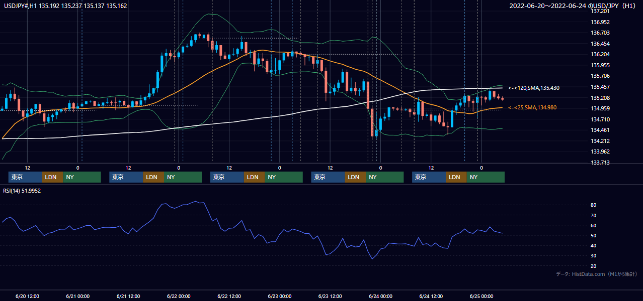This screenshot has width=643, height=301.
Task: Click RSI scale value 50
Action: point(594,235)
